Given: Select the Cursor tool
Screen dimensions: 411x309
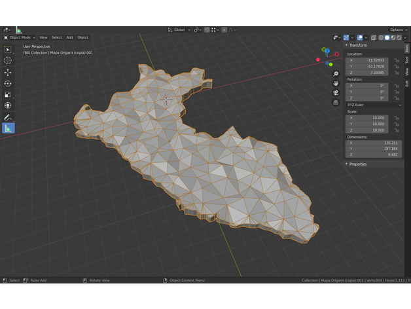Looking at the screenshot, I should (8, 60).
